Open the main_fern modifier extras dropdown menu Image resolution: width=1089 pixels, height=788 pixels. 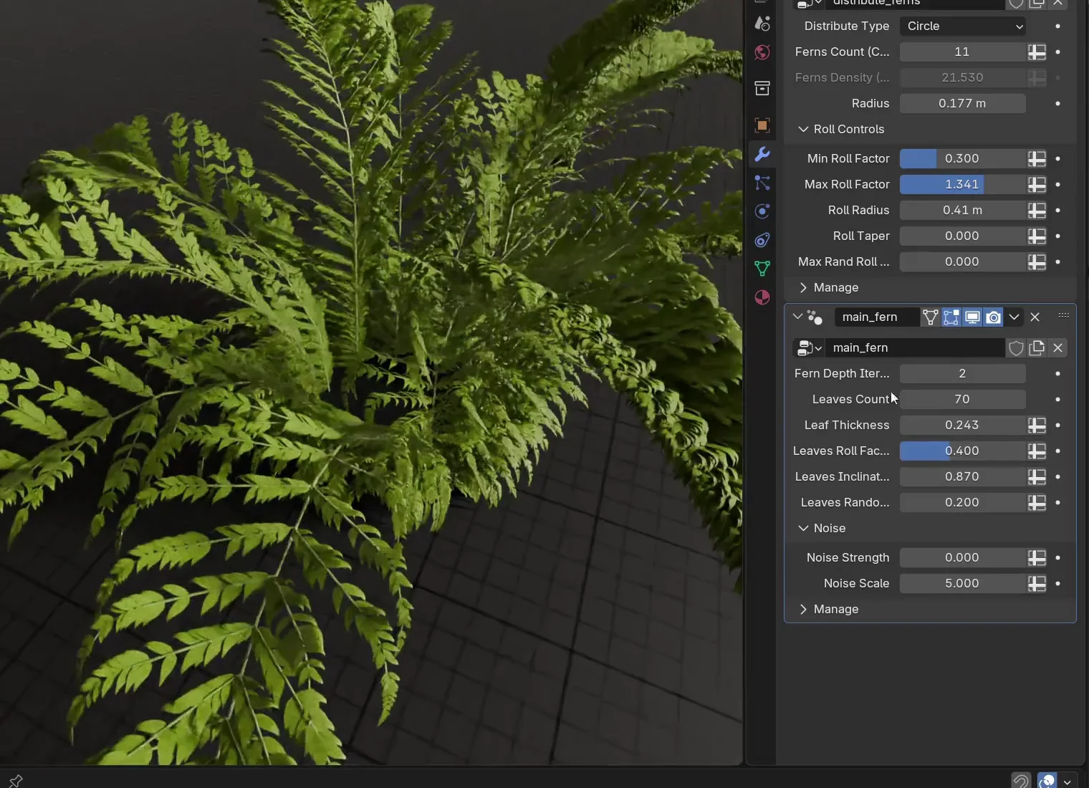[1013, 317]
